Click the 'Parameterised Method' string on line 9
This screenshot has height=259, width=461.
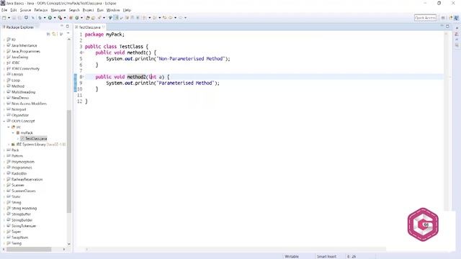coord(185,83)
